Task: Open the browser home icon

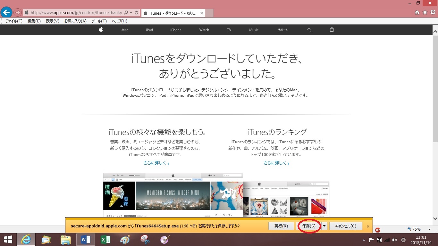Action: (x=417, y=12)
